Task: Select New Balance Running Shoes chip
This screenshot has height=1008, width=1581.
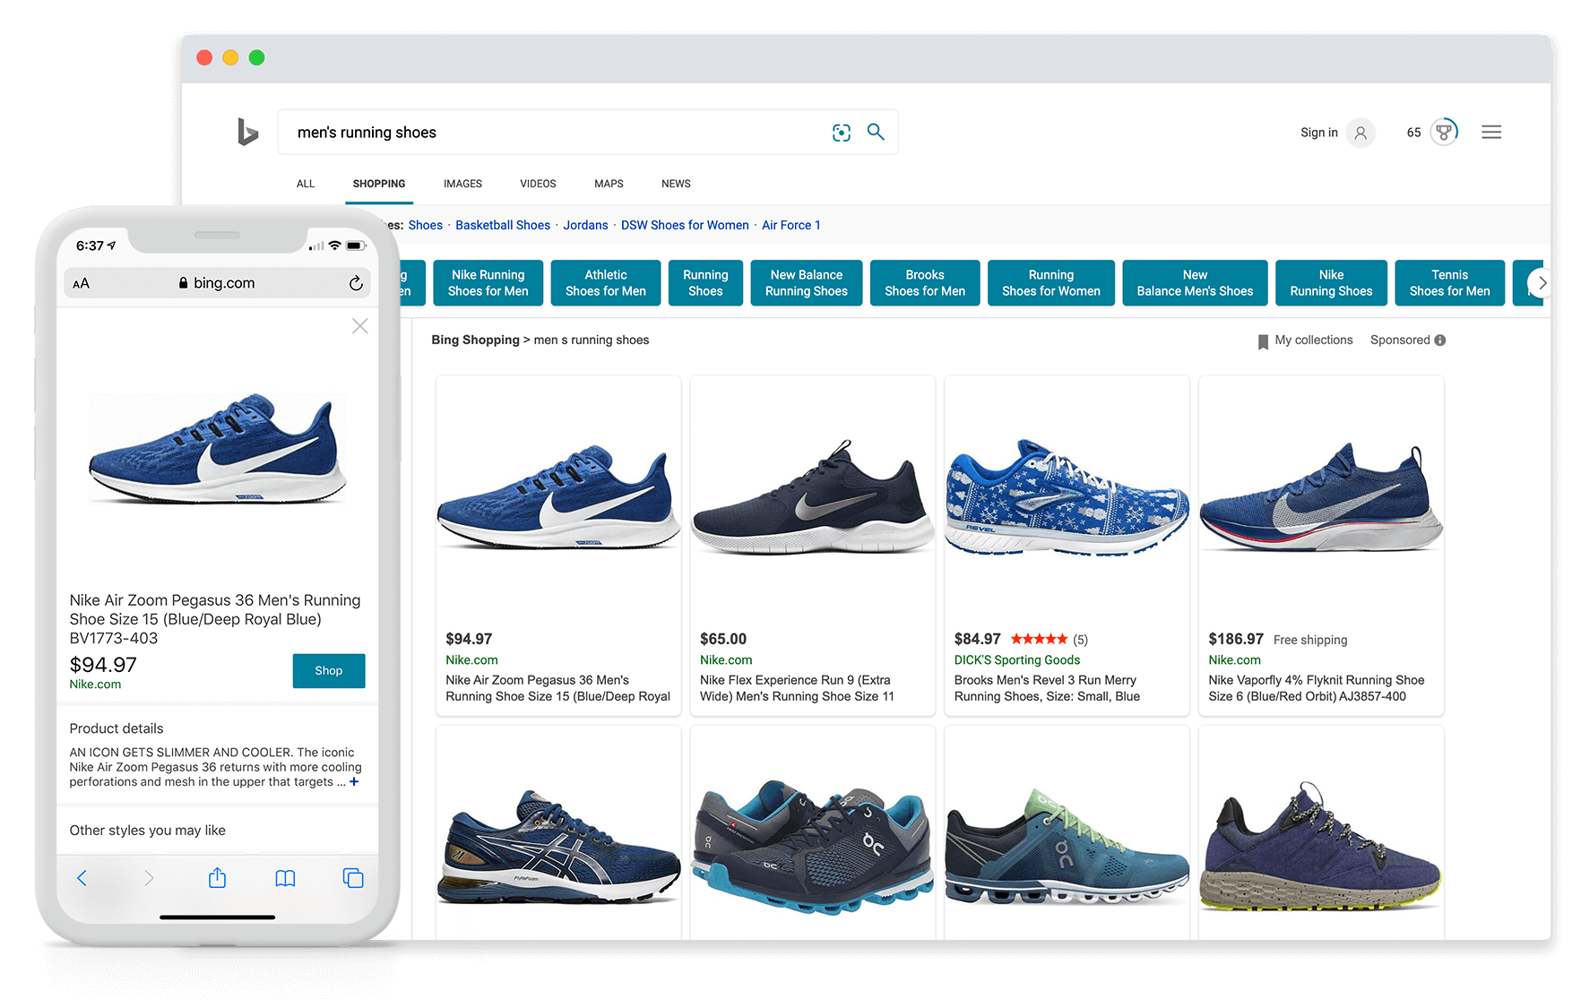Action: (x=807, y=283)
